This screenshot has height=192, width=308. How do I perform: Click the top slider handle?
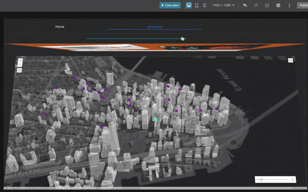click(x=182, y=39)
